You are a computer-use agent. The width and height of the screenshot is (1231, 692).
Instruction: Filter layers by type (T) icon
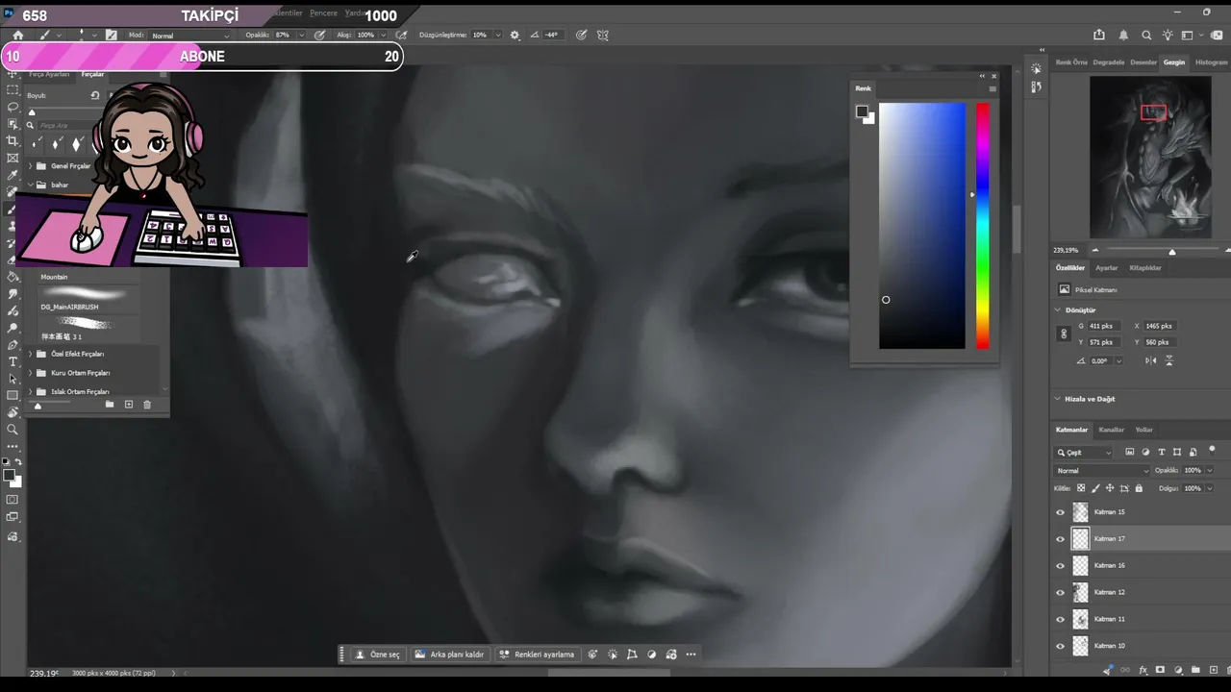(x=1161, y=452)
